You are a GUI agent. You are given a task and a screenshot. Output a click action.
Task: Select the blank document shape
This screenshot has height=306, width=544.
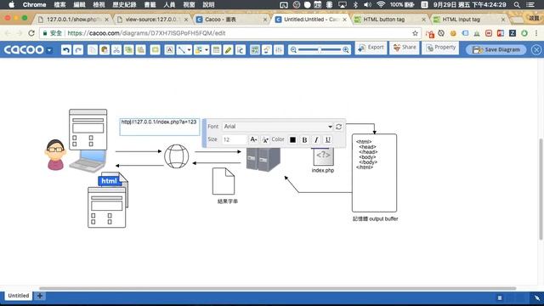click(x=224, y=181)
